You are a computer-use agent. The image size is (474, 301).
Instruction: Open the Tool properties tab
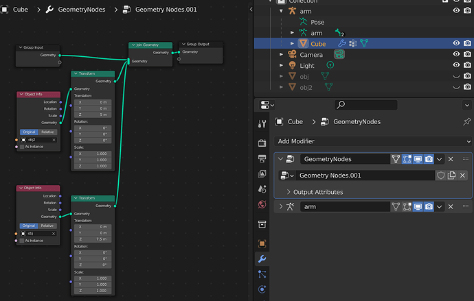[x=262, y=123]
